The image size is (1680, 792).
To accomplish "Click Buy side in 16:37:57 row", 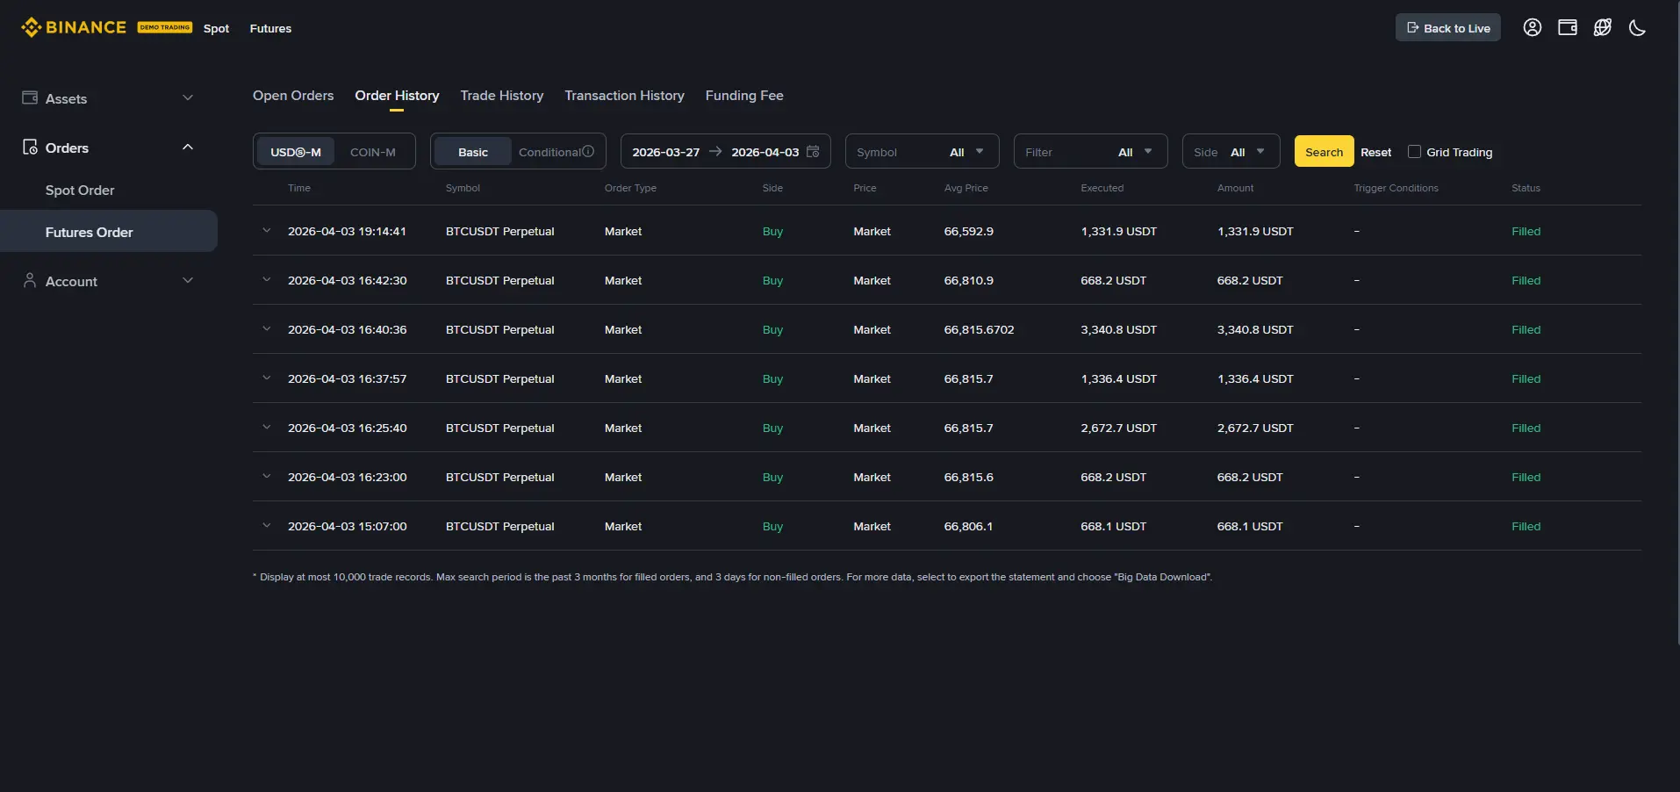I will coord(772,378).
